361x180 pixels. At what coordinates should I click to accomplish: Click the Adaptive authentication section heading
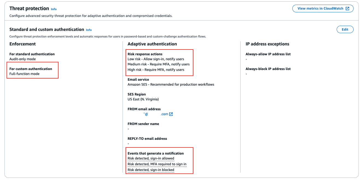pyautogui.click(x=152, y=44)
